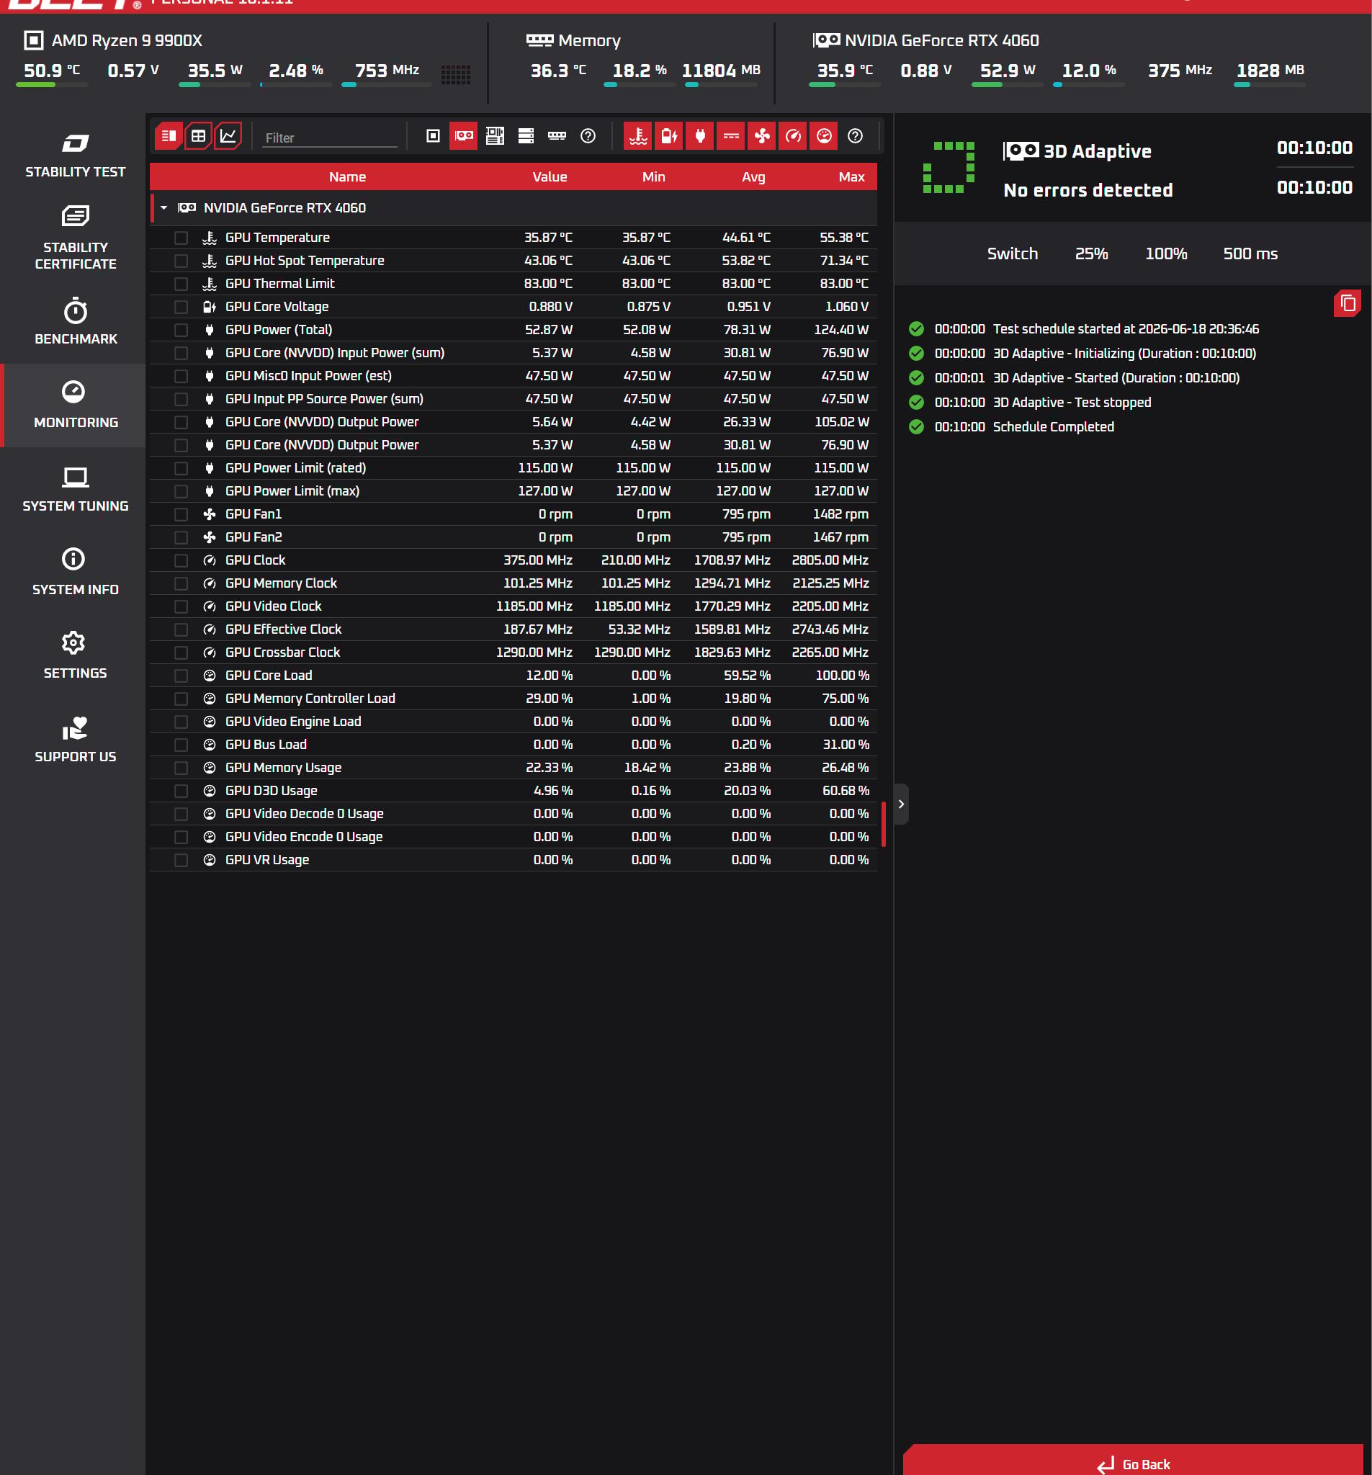Open the Benchmark section
Screen dimensions: 1372x1475
coord(75,322)
